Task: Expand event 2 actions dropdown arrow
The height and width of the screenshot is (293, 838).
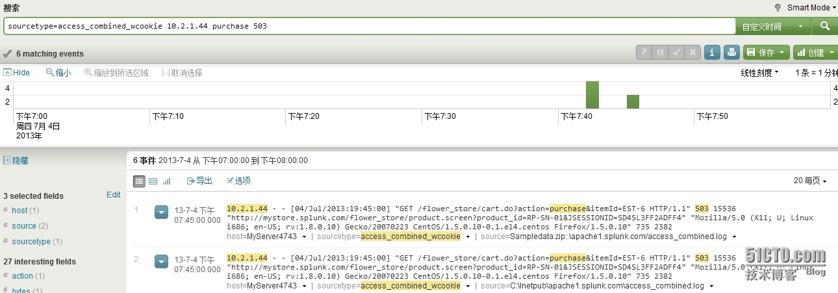Action: 162,262
